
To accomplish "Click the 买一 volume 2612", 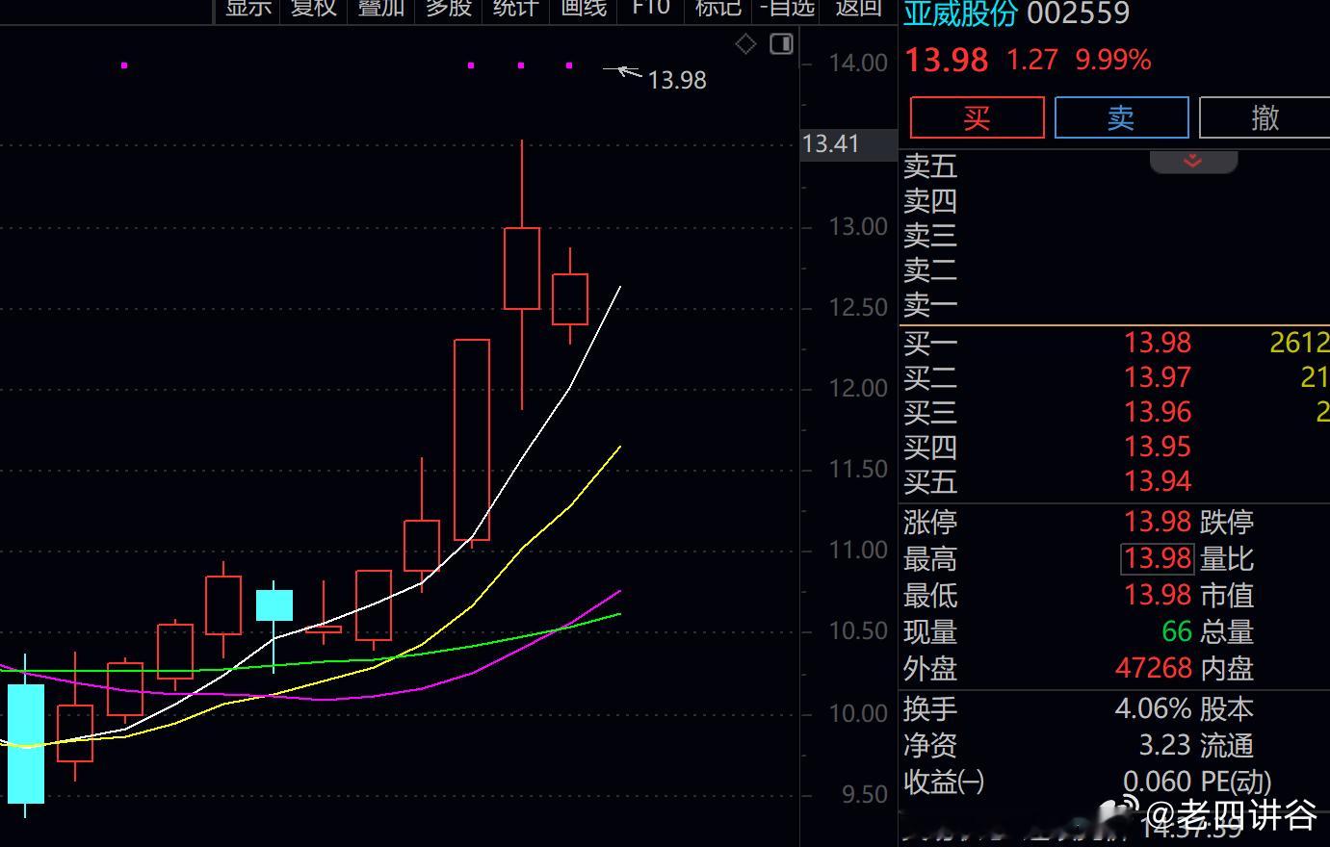I will (1299, 343).
